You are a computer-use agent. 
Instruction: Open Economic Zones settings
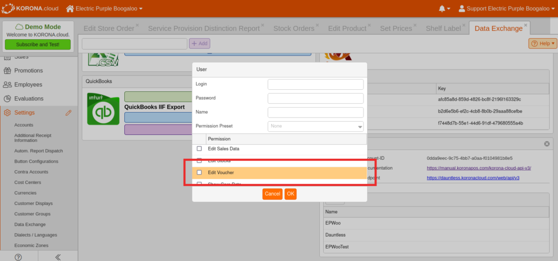[31, 245]
